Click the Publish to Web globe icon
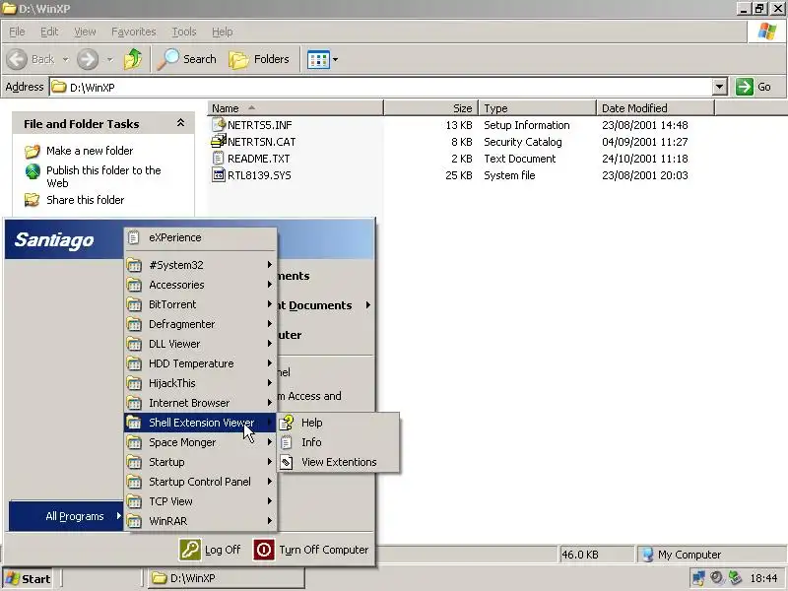Viewport: 788px width, 591px height. click(x=33, y=171)
